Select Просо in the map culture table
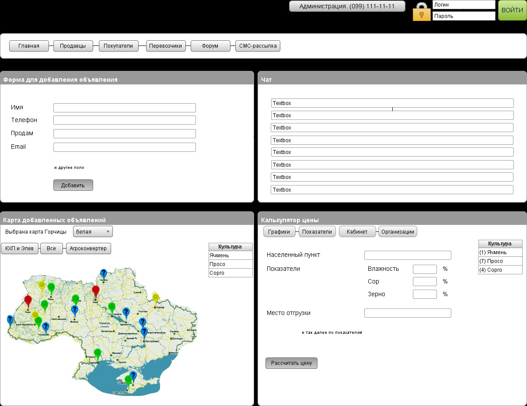This screenshot has width=527, height=406. pos(230,264)
